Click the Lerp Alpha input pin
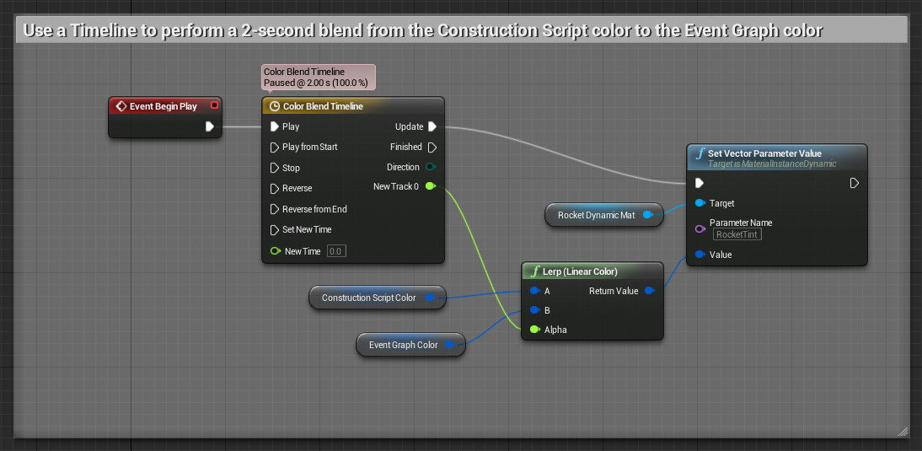The image size is (922, 451). pyautogui.click(x=533, y=330)
